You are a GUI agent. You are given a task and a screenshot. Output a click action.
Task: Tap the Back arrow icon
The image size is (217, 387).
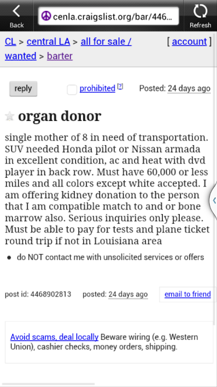coord(16,11)
